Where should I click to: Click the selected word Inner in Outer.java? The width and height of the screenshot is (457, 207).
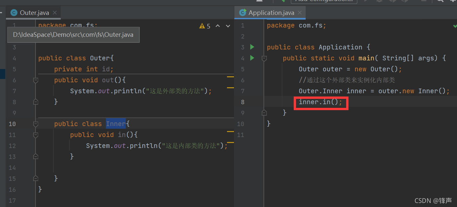116,124
